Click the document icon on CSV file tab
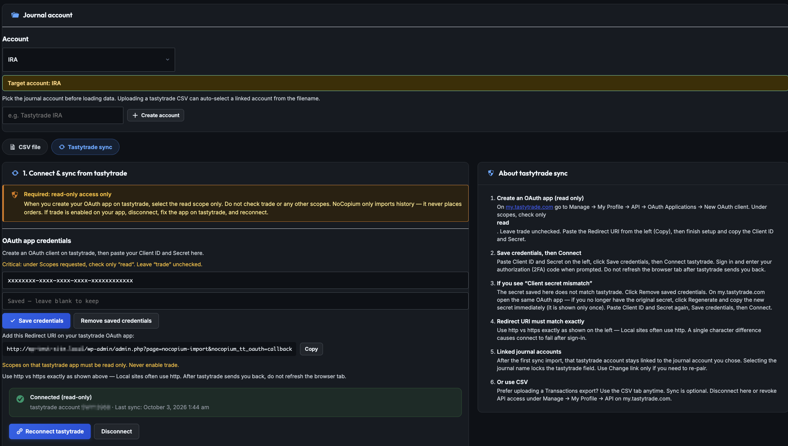The height and width of the screenshot is (446, 788). click(x=13, y=147)
